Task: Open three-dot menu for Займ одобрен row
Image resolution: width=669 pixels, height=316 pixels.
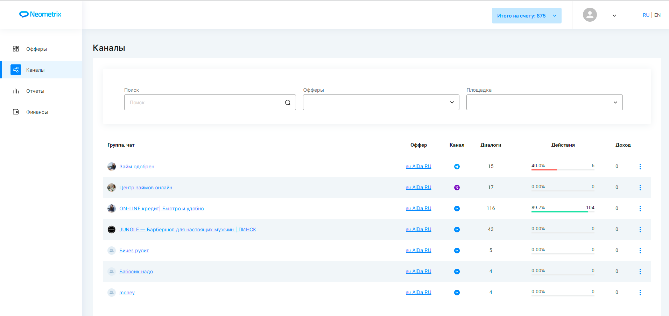Action: (640, 167)
